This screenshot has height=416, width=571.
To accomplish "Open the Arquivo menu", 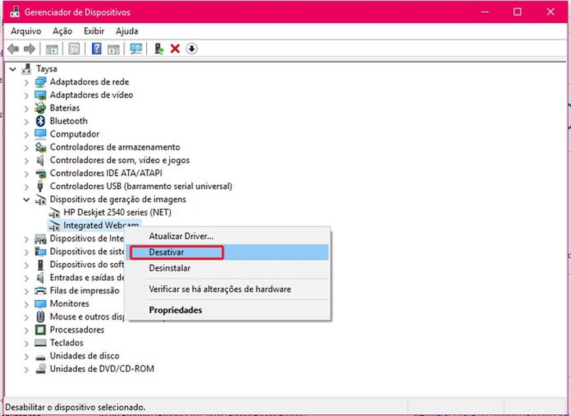I will point(26,31).
